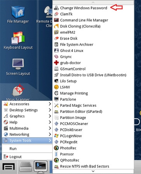Open the start menu button in taskbar
Image resolution: width=141 pixels, height=174 pixels.
tap(9, 167)
